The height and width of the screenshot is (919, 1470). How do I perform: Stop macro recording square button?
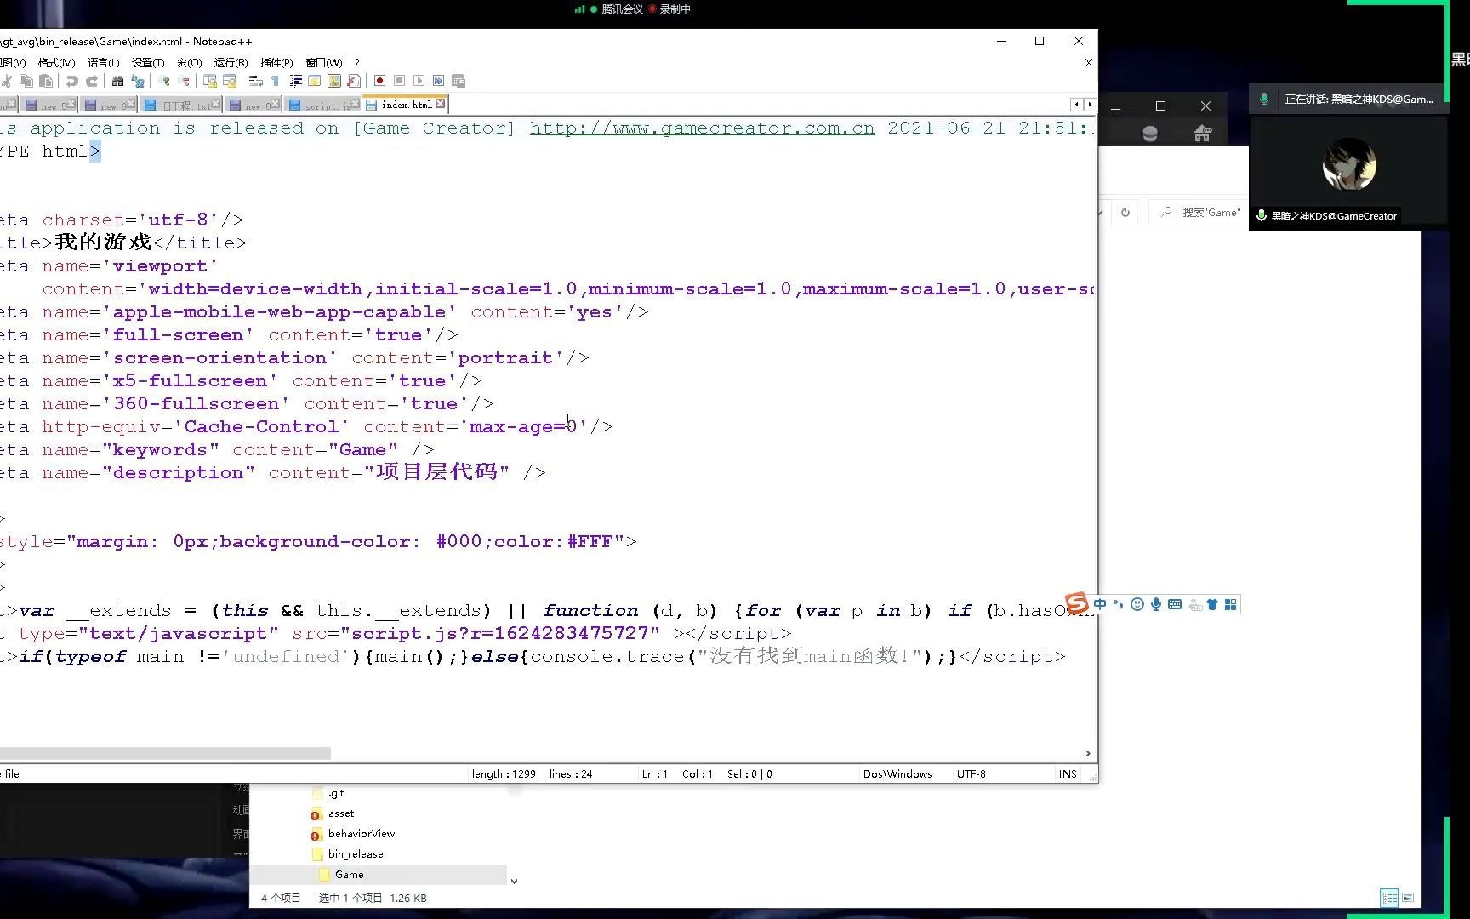pyautogui.click(x=399, y=81)
